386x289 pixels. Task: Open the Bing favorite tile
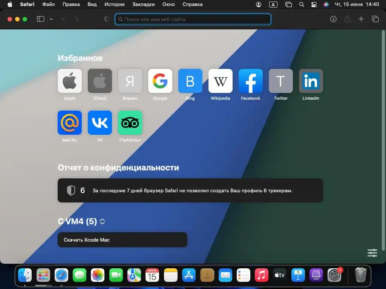pos(190,81)
